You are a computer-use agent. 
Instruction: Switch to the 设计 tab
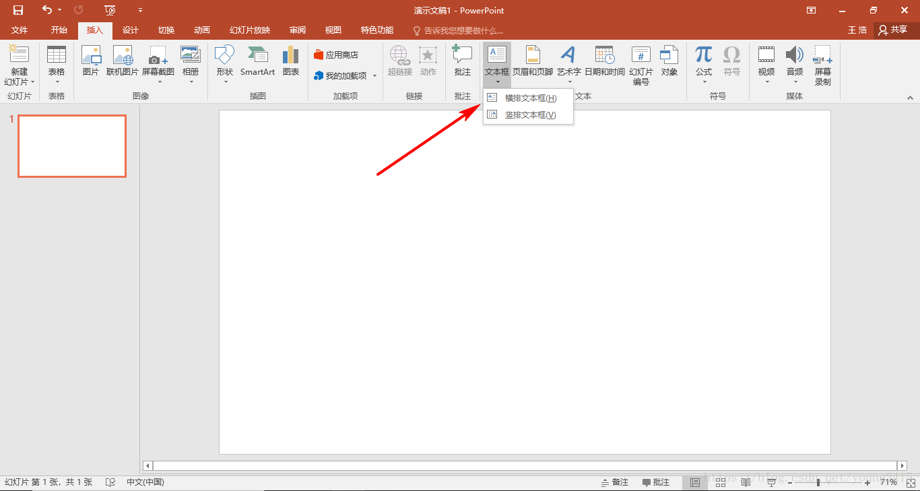click(131, 30)
